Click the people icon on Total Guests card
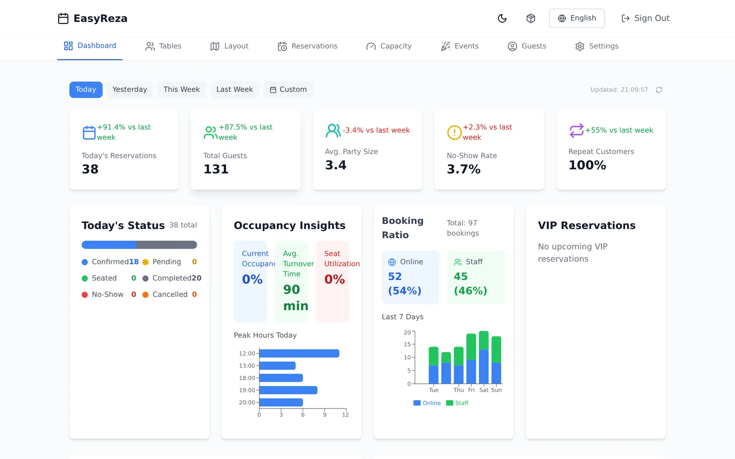Screen dimensions: 735x459 coord(211,133)
